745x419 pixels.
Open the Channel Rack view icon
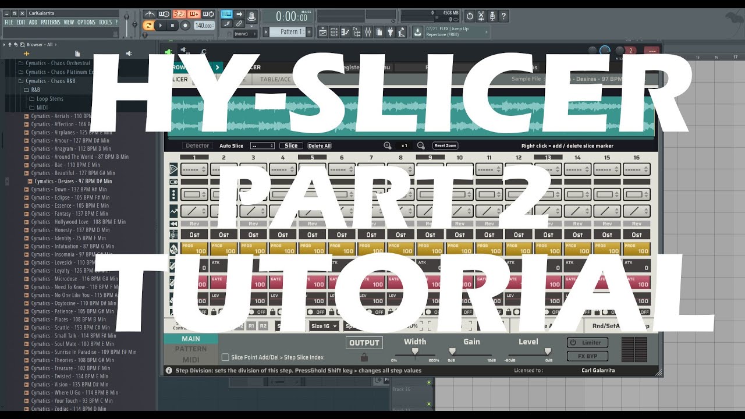334,32
